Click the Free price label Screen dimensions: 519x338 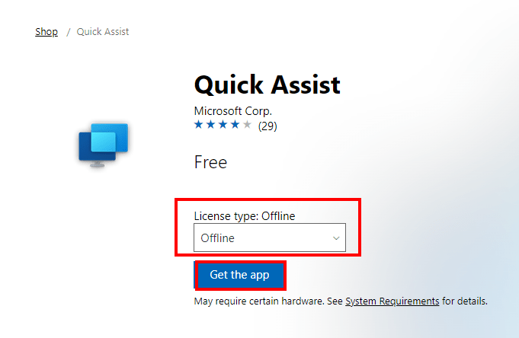(210, 162)
